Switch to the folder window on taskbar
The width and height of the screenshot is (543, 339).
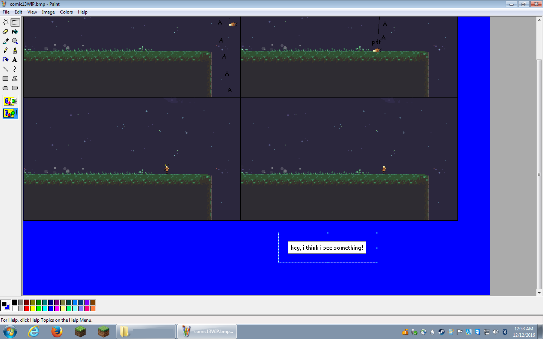tap(146, 331)
